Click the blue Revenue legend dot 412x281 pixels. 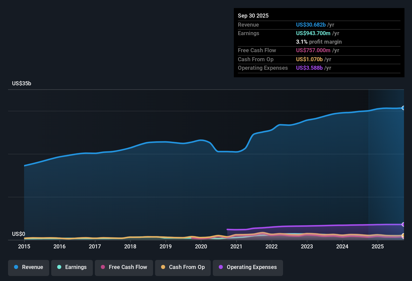tap(16, 267)
